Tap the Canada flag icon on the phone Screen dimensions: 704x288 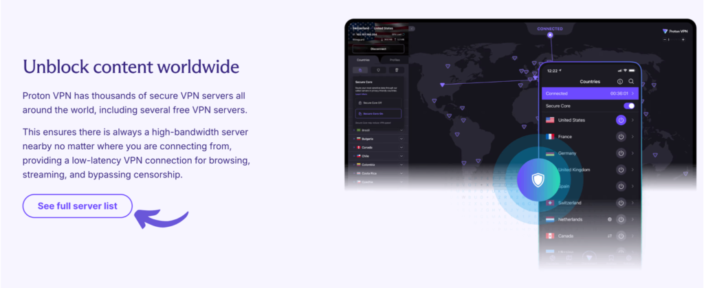tap(549, 236)
